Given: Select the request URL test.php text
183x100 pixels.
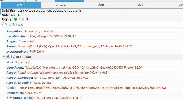Looking at the screenshot, I should [48, 11].
